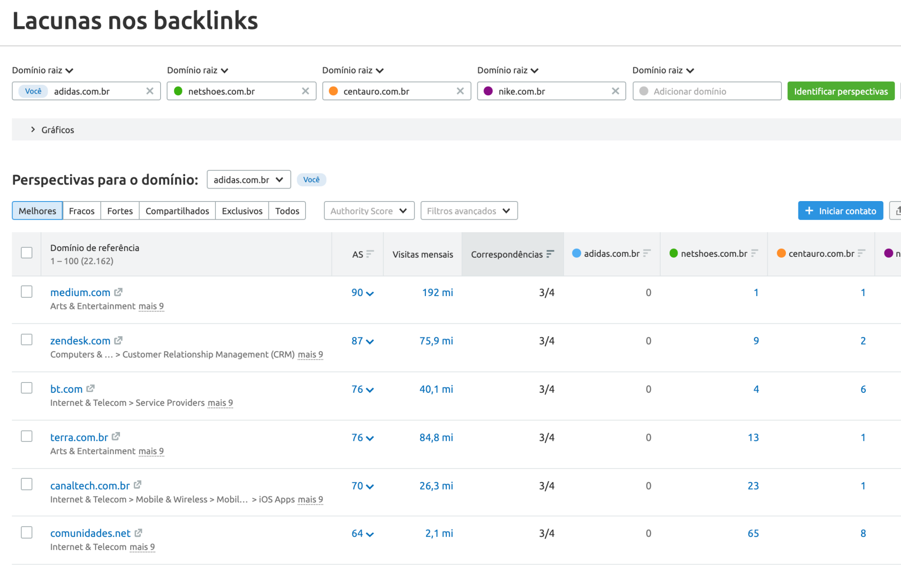Open zendesk.com external link icon
This screenshot has height=568, width=901.
(x=118, y=340)
